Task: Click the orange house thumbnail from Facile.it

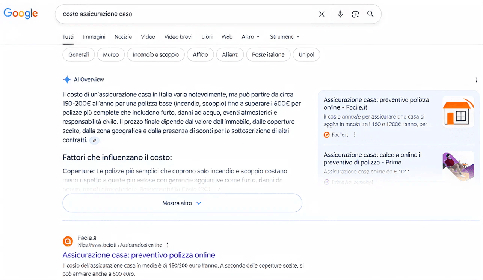Action: click(x=457, y=111)
